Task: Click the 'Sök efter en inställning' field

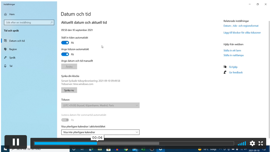Action: tap(27, 22)
